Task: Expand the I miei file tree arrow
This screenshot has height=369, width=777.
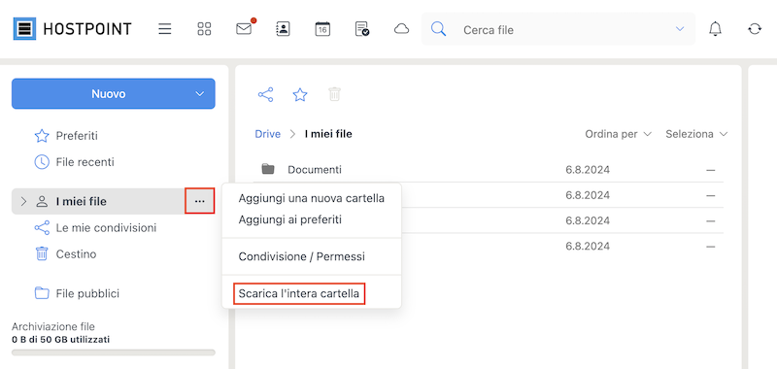Action: click(x=23, y=201)
